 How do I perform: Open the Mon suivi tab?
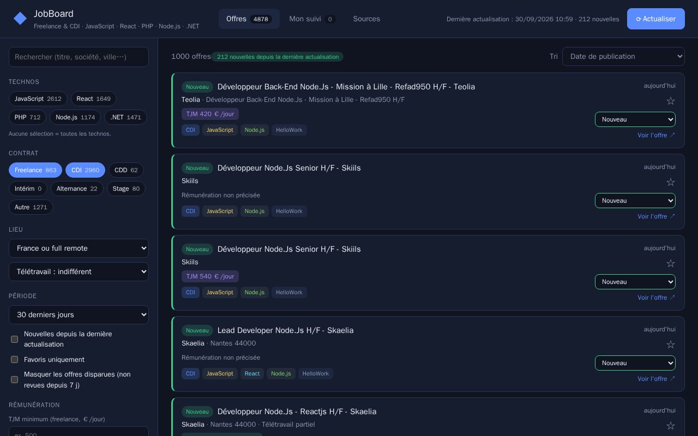pos(312,19)
